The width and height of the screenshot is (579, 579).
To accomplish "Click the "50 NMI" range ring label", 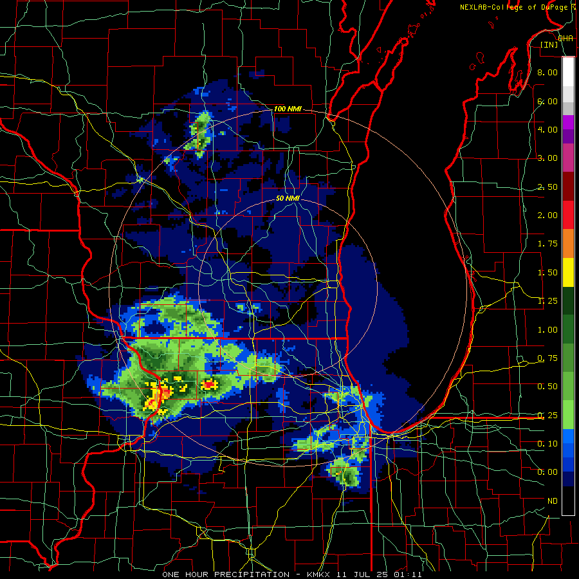I will tap(288, 198).
